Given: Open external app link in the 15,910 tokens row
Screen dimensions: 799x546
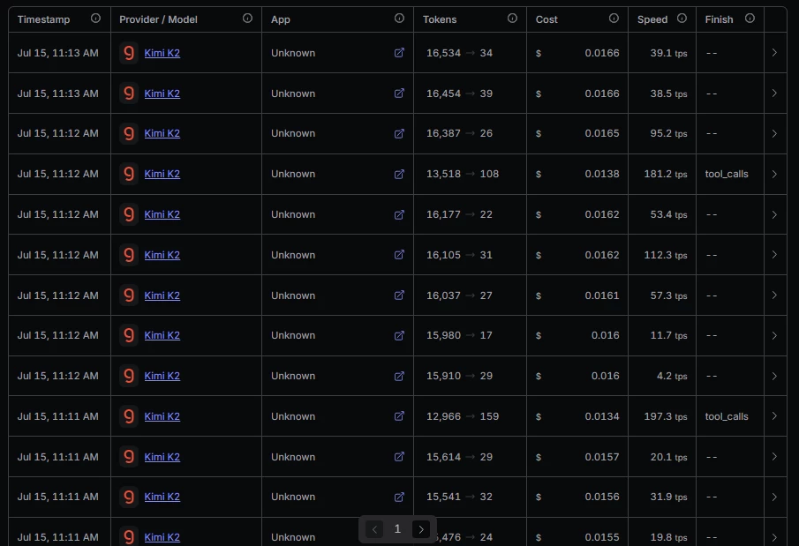Looking at the screenshot, I should pos(399,376).
